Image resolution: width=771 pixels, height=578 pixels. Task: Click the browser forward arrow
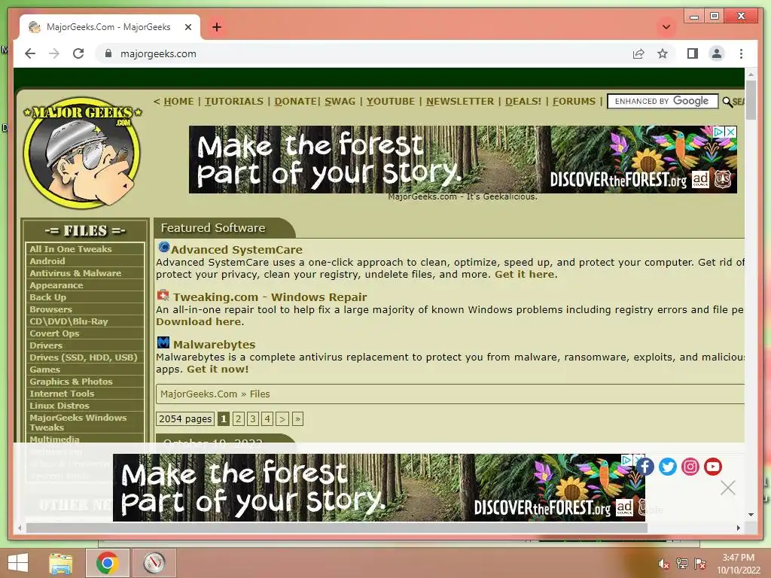pos(54,53)
